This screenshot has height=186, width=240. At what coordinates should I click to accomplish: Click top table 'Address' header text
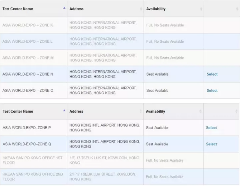76,9
